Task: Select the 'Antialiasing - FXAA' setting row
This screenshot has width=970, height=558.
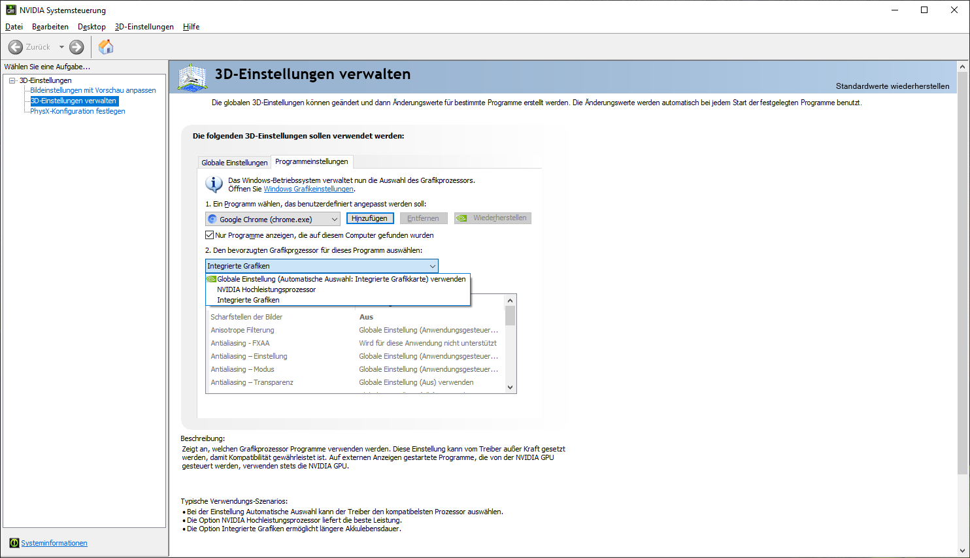Action: tap(355, 343)
